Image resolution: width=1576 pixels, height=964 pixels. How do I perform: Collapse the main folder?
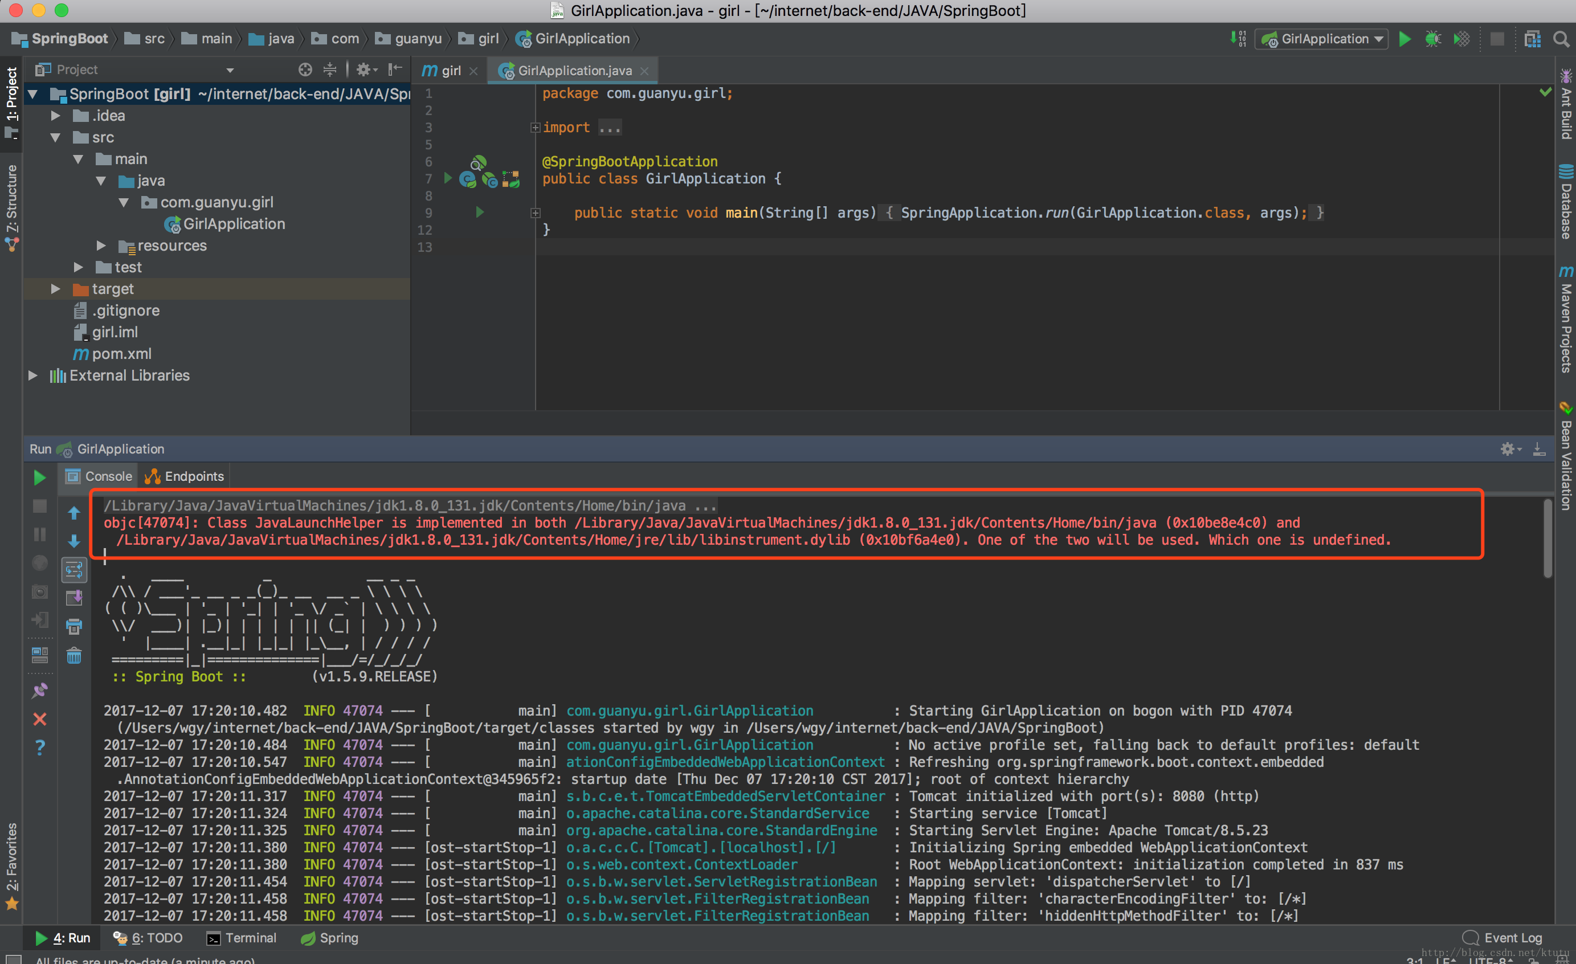coord(78,160)
